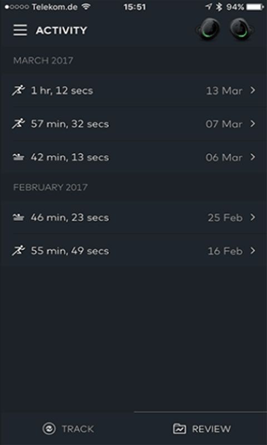
Task: Open the hamburger menu
Action: click(20, 30)
